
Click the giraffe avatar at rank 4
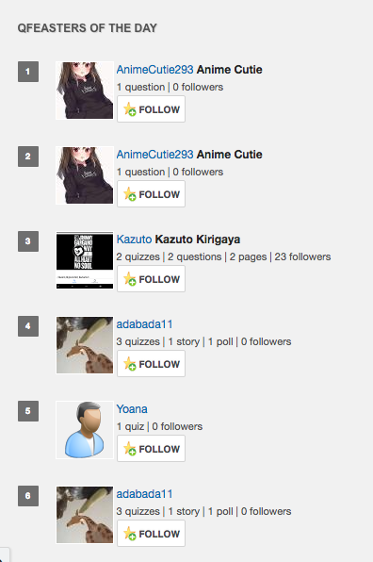click(85, 345)
